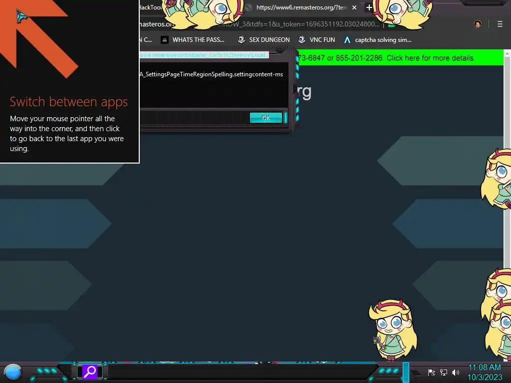The height and width of the screenshot is (383, 511).
Task: Switch to the HackTool browser tab
Action: 151,7
